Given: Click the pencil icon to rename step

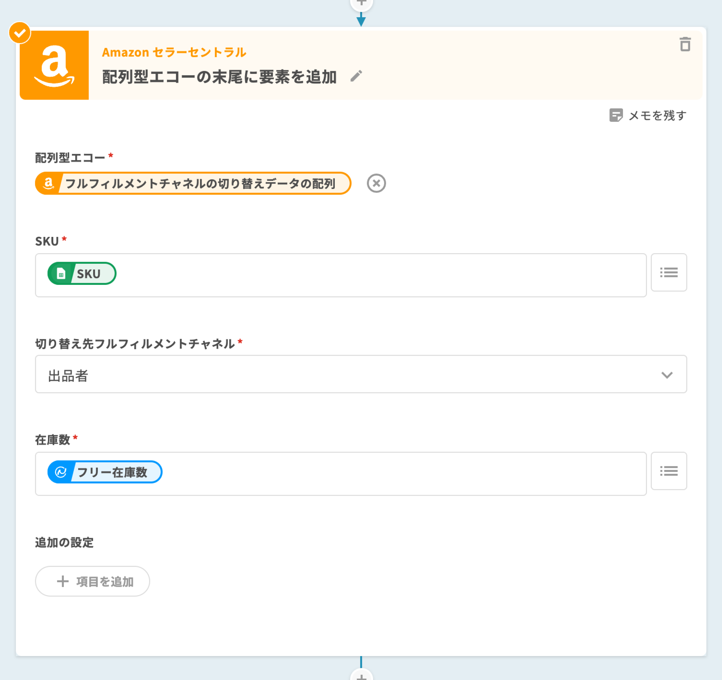Looking at the screenshot, I should click(356, 76).
